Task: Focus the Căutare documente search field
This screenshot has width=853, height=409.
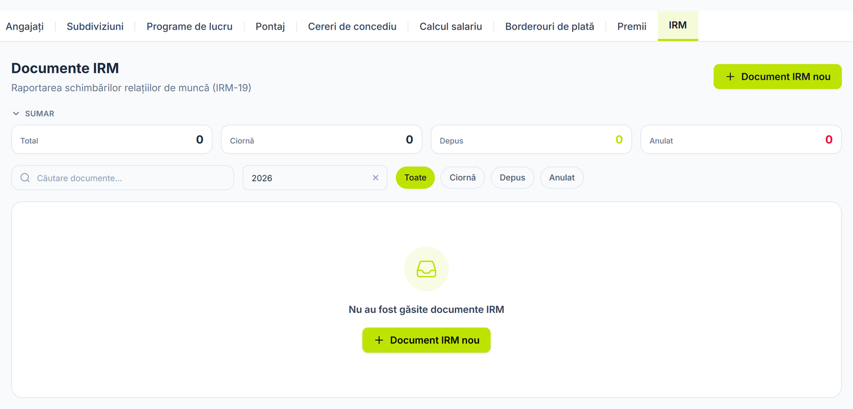Action: [x=123, y=178]
